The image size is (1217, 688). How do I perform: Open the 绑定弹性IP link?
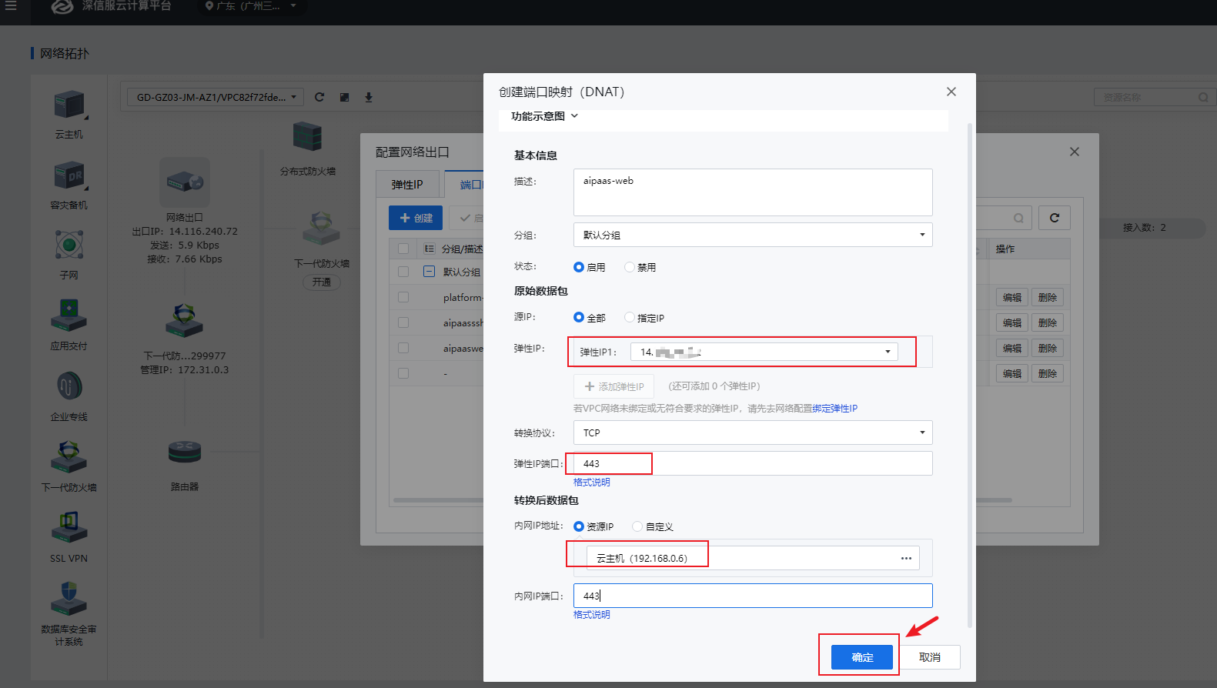click(834, 409)
